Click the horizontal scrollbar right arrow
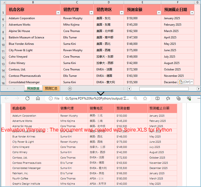This screenshot has width=201, height=187. [x=199, y=89]
